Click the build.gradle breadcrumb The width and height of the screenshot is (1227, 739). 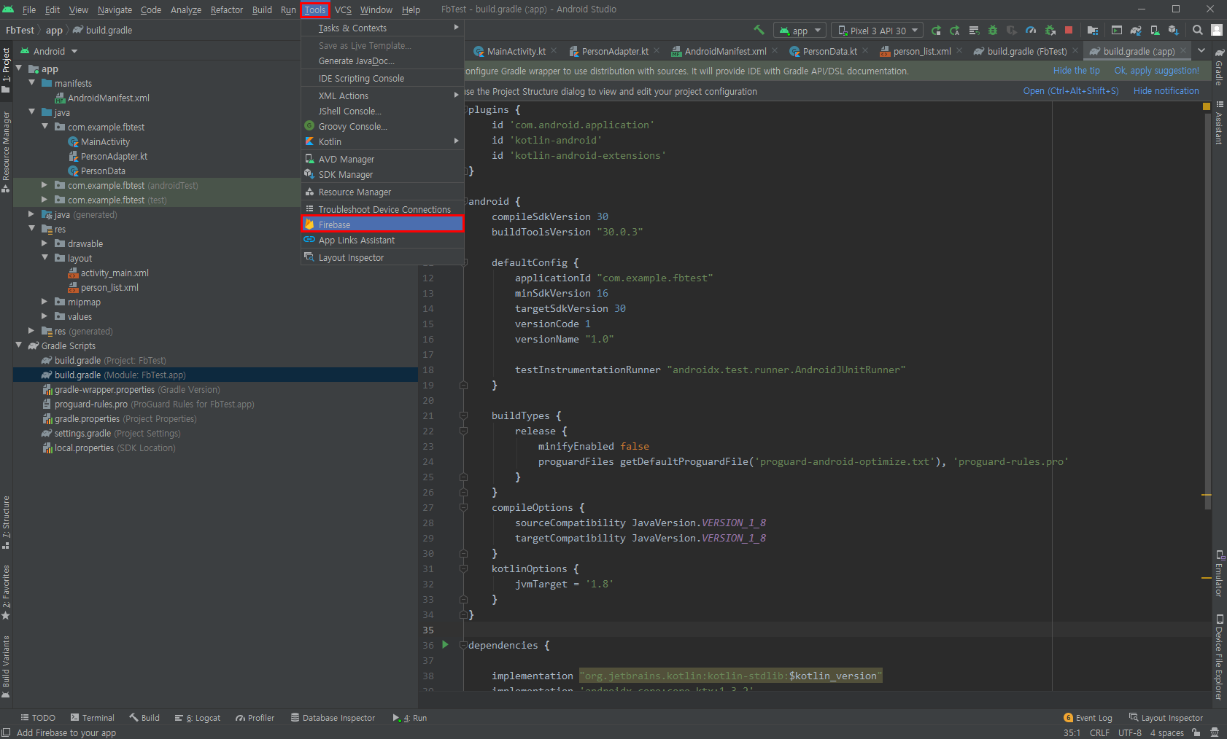click(x=102, y=30)
